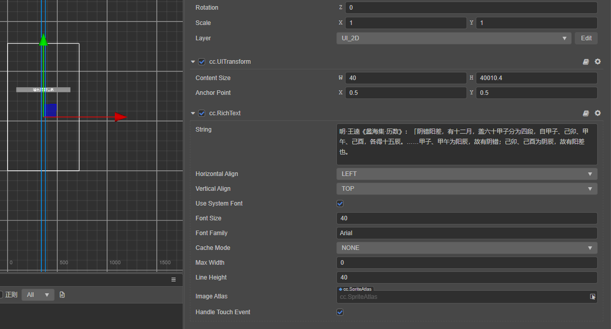
Task: Click the Horizontal Align label
Action: (216, 174)
